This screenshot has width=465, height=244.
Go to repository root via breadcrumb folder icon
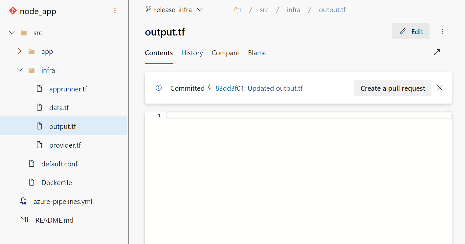[x=237, y=10]
